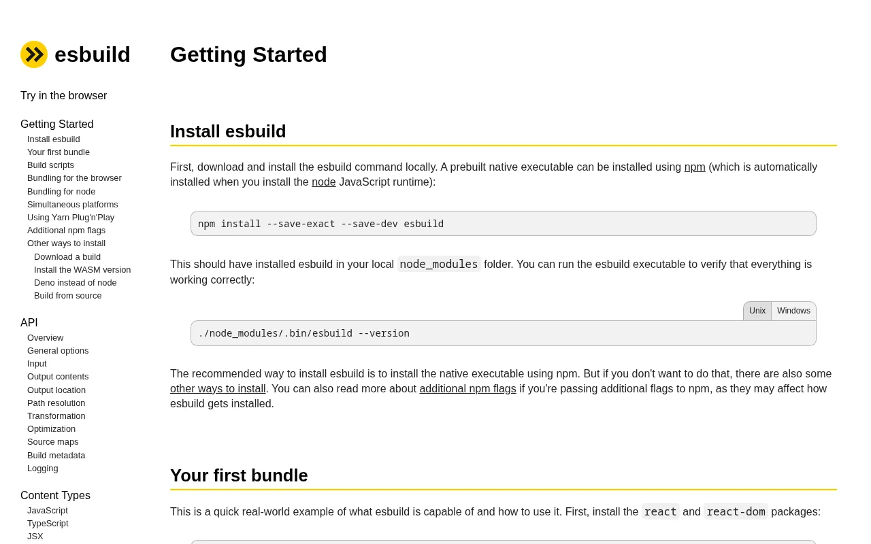The width and height of the screenshot is (871, 544).
Task: Jump to Download a build subsection
Action: point(67,257)
